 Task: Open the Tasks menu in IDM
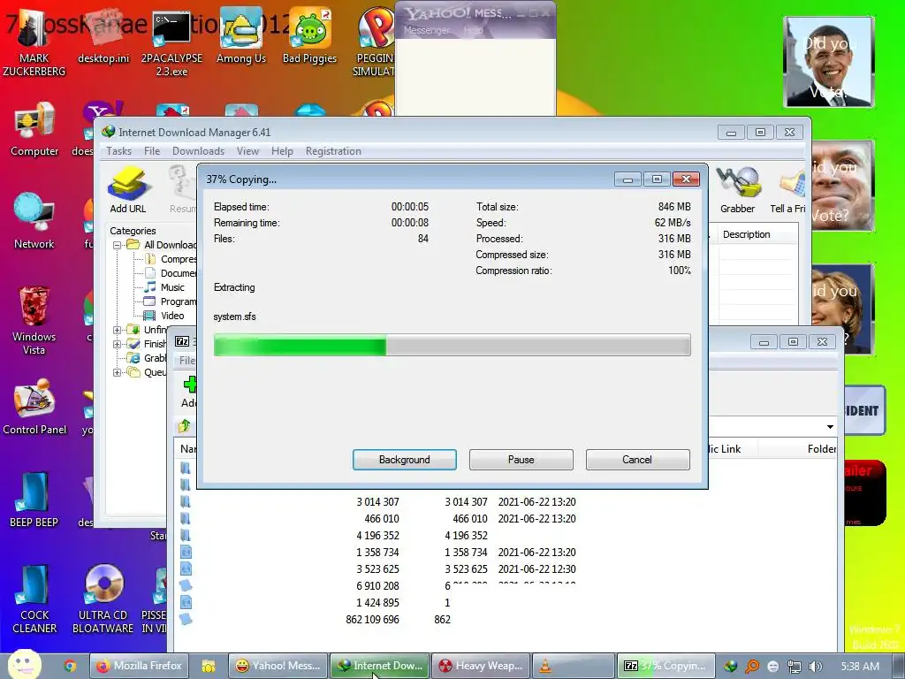119,150
